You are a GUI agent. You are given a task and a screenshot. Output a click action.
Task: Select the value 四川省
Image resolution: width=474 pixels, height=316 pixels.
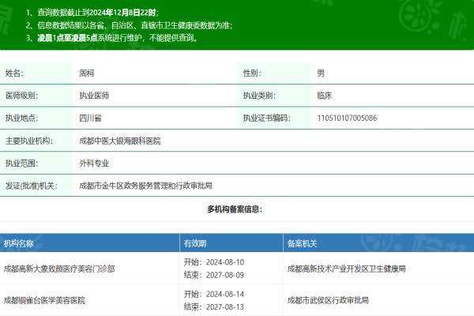click(x=90, y=118)
